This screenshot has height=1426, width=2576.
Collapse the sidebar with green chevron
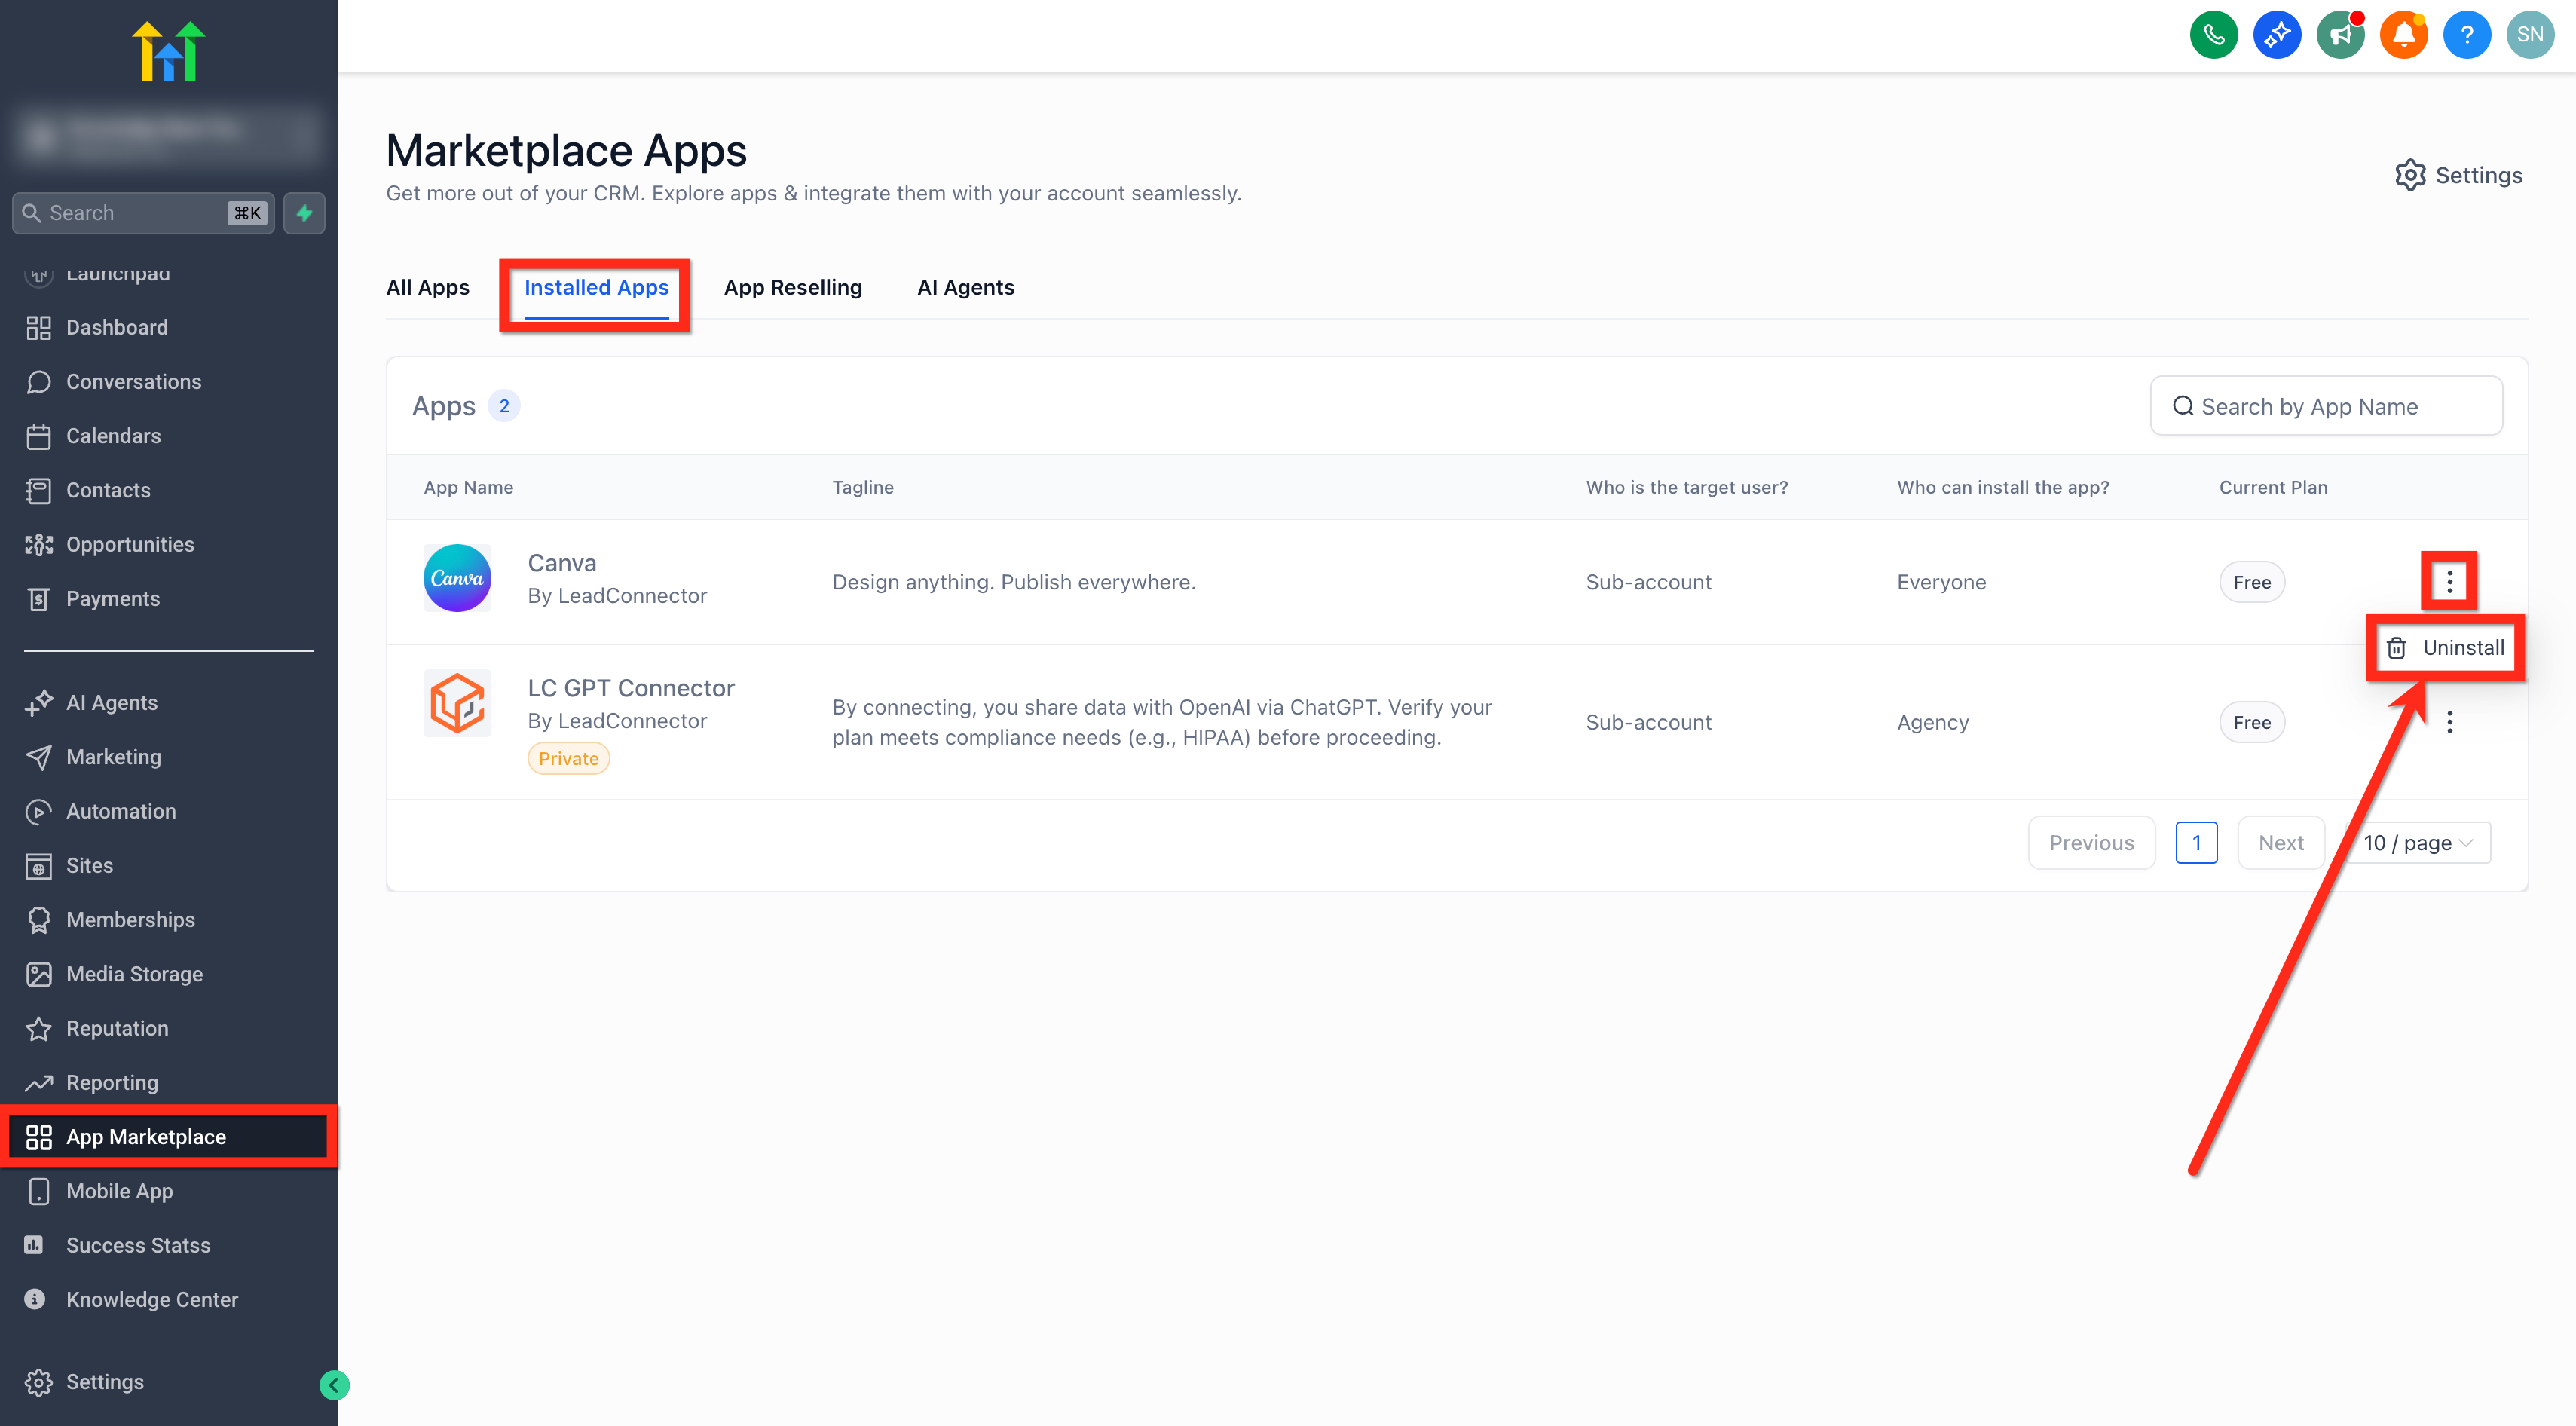click(x=334, y=1385)
